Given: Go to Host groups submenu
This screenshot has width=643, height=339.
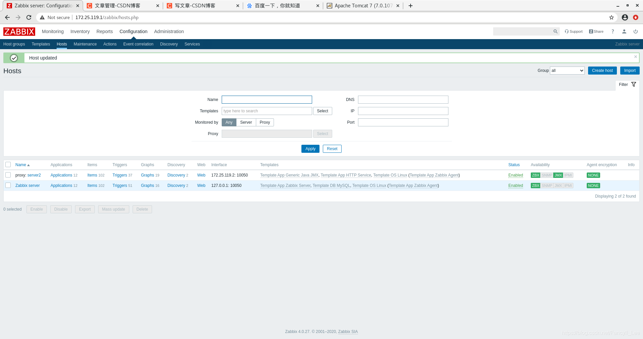Looking at the screenshot, I should pyautogui.click(x=14, y=44).
